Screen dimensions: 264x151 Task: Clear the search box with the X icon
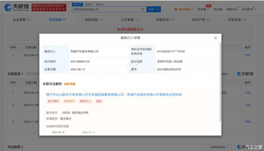pyautogui.click(x=143, y=9)
